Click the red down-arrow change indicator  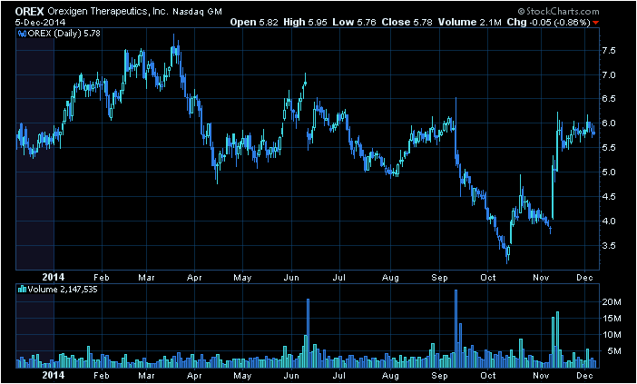point(595,23)
